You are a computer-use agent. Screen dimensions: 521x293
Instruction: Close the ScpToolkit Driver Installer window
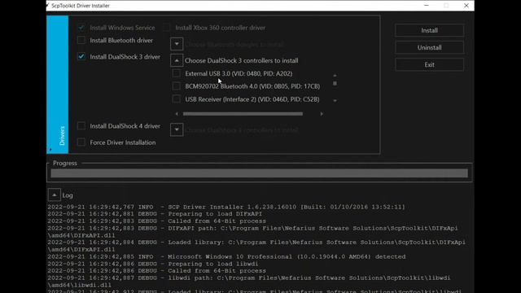466,6
